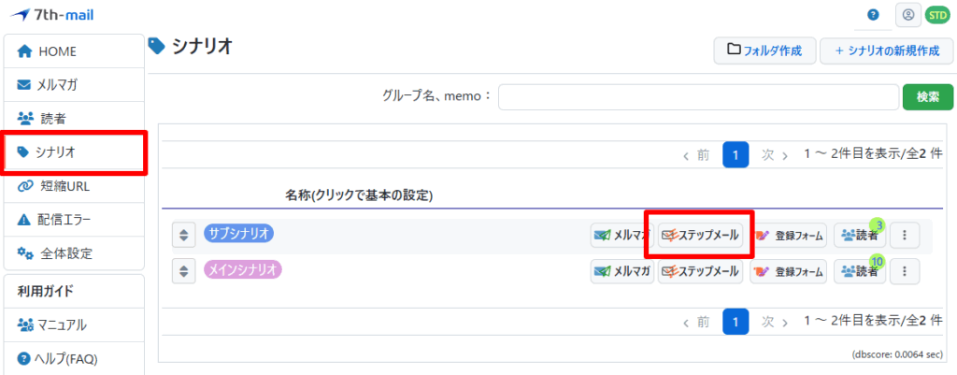Focus the グループ名、memo search field
957x375 pixels.
[x=696, y=96]
